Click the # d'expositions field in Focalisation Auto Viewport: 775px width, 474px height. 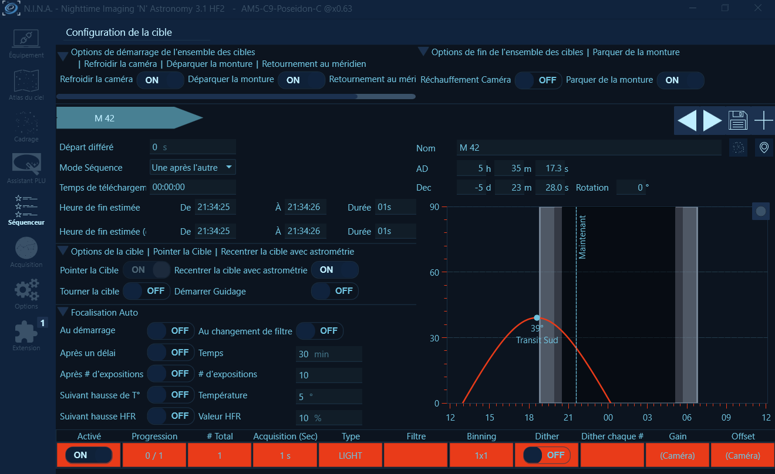pos(329,375)
